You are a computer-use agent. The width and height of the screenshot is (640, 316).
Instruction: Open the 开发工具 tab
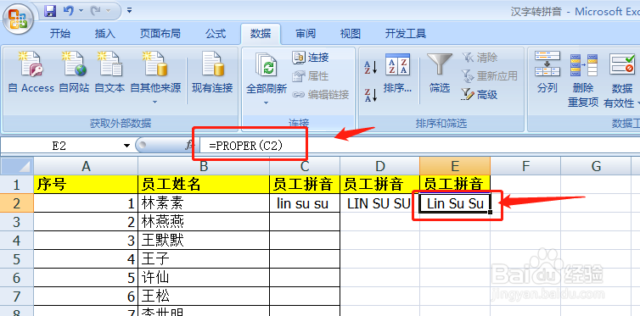click(x=406, y=33)
